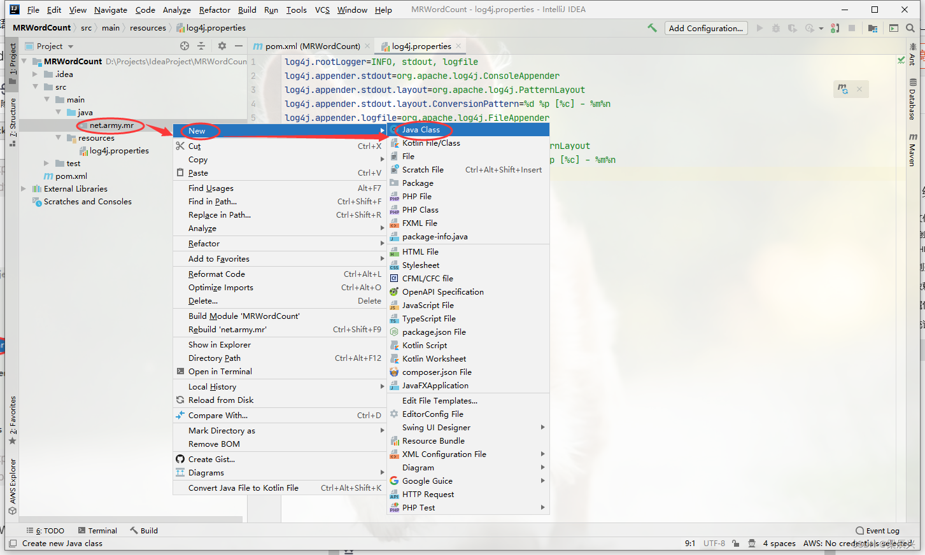Click Load Maven Changes floating icon
Screen dimensions: 925x555
click(x=843, y=89)
